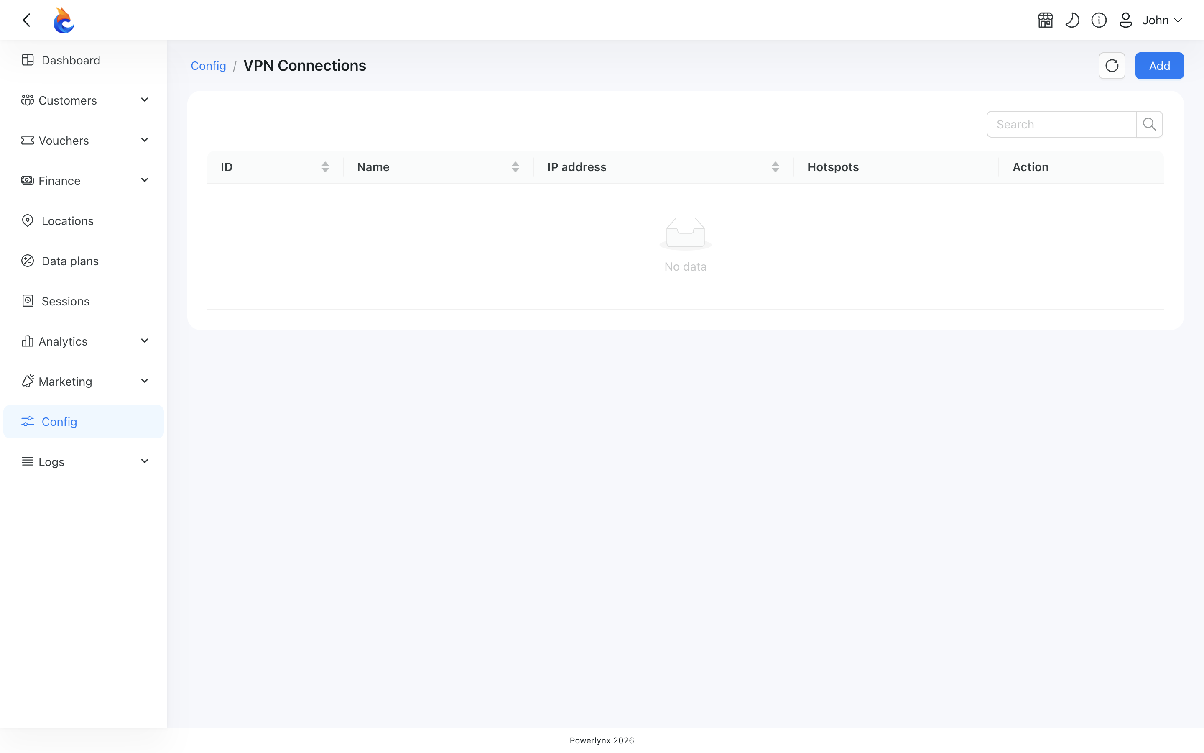Click the Analytics bar chart icon

point(27,341)
